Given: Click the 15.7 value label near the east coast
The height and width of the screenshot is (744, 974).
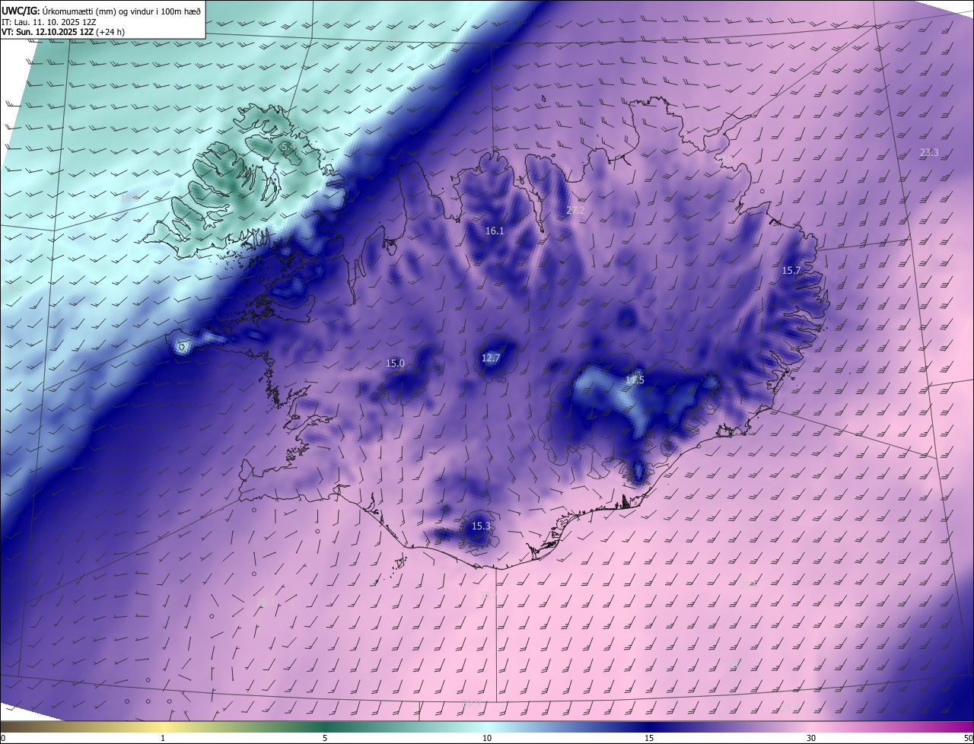Looking at the screenshot, I should (x=791, y=271).
